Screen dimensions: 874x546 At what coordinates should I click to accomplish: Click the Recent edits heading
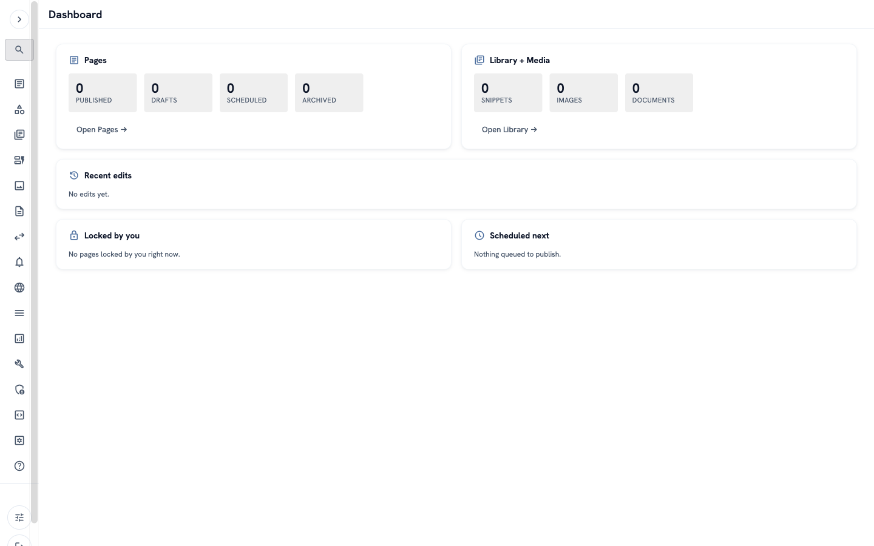108,175
